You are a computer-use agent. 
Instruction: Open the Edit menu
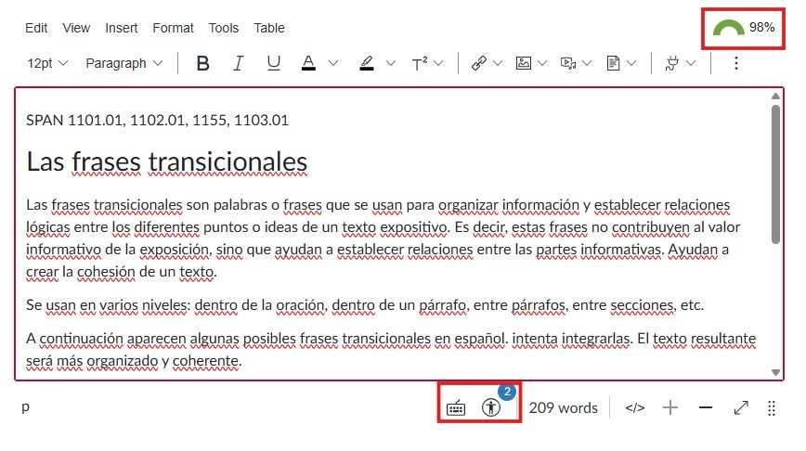[x=36, y=28]
